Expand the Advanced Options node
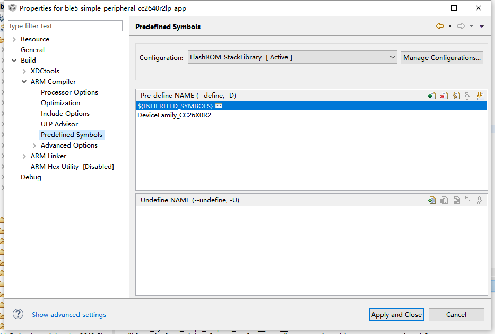 tap(34, 145)
